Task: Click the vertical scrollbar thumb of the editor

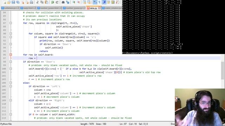Action: pyautogui.click(x=223, y=71)
